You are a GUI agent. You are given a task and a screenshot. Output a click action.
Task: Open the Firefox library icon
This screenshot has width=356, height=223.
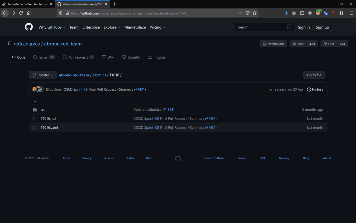point(294,13)
